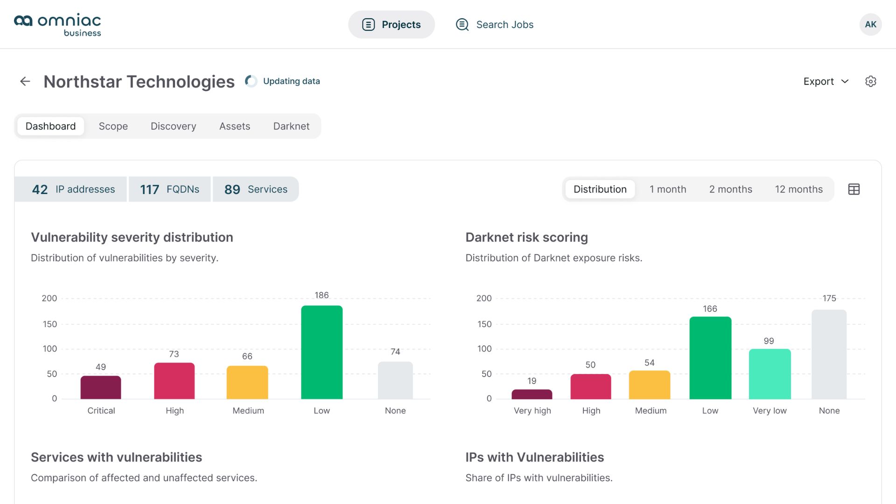Click the Critical axis label

click(101, 411)
